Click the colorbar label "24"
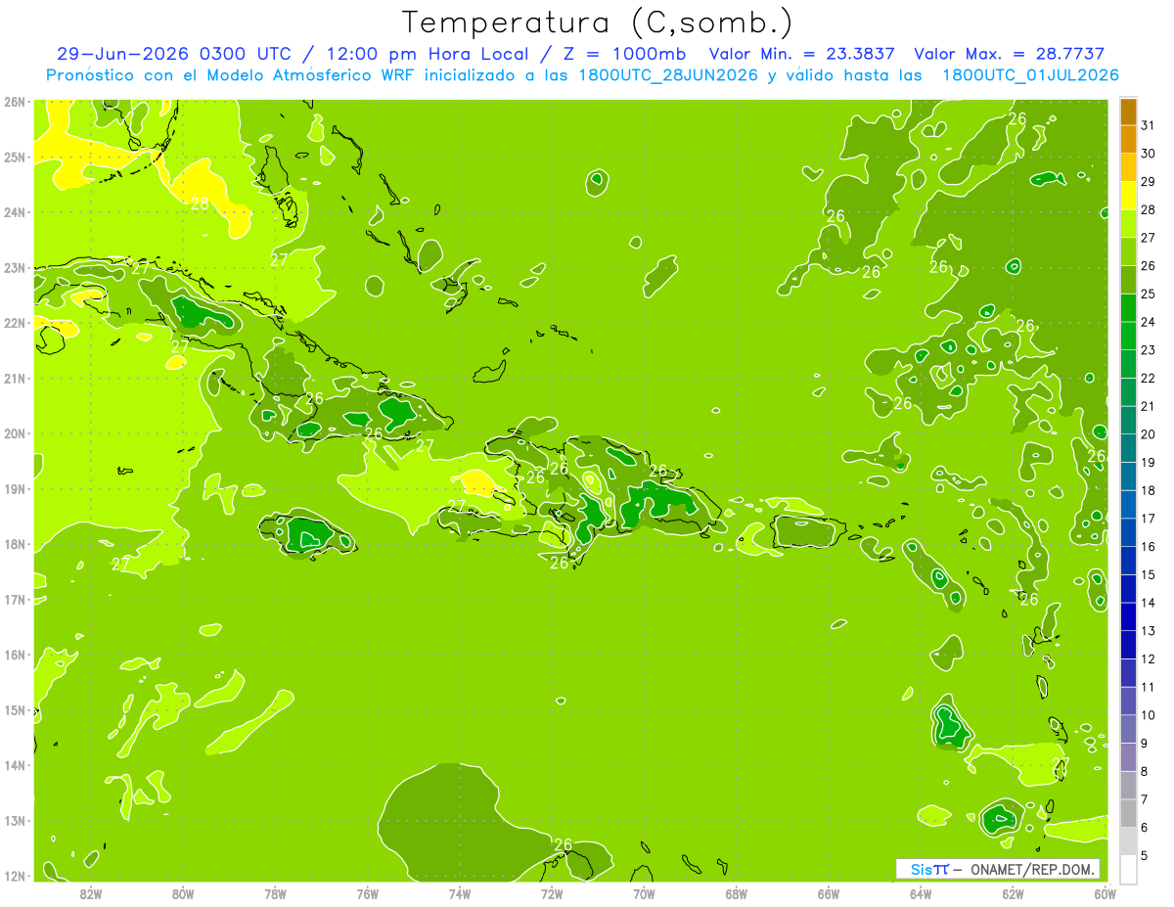 [x=1148, y=322]
